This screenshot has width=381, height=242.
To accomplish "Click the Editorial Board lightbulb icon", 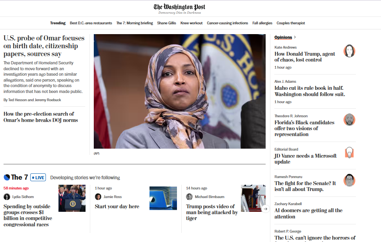I will (349, 153).
